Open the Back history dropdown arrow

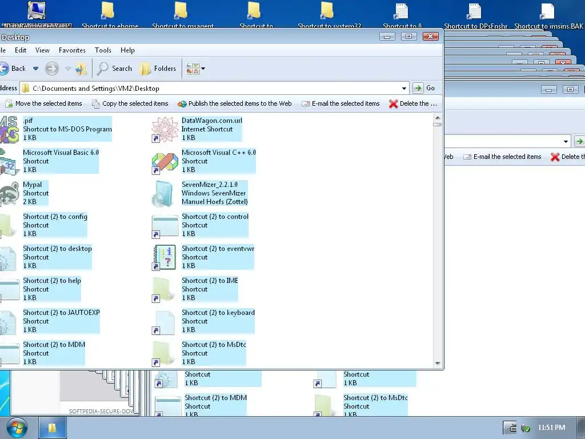click(36, 69)
